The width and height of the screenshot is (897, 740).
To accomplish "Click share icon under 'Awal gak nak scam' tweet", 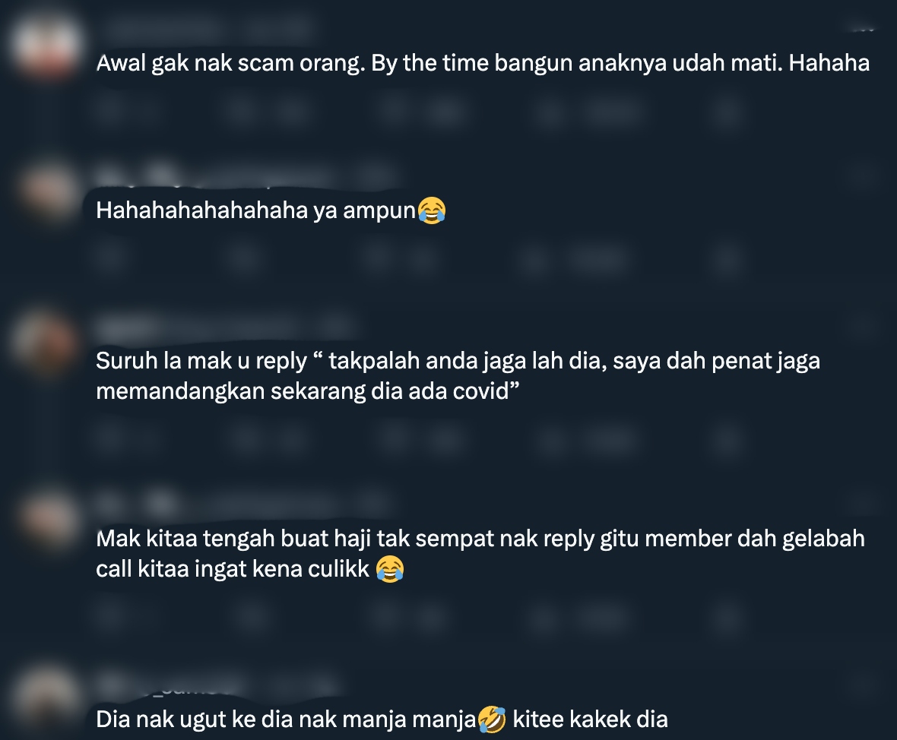I will click(727, 111).
